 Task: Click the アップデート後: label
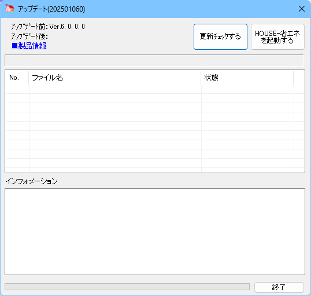pos(29,36)
